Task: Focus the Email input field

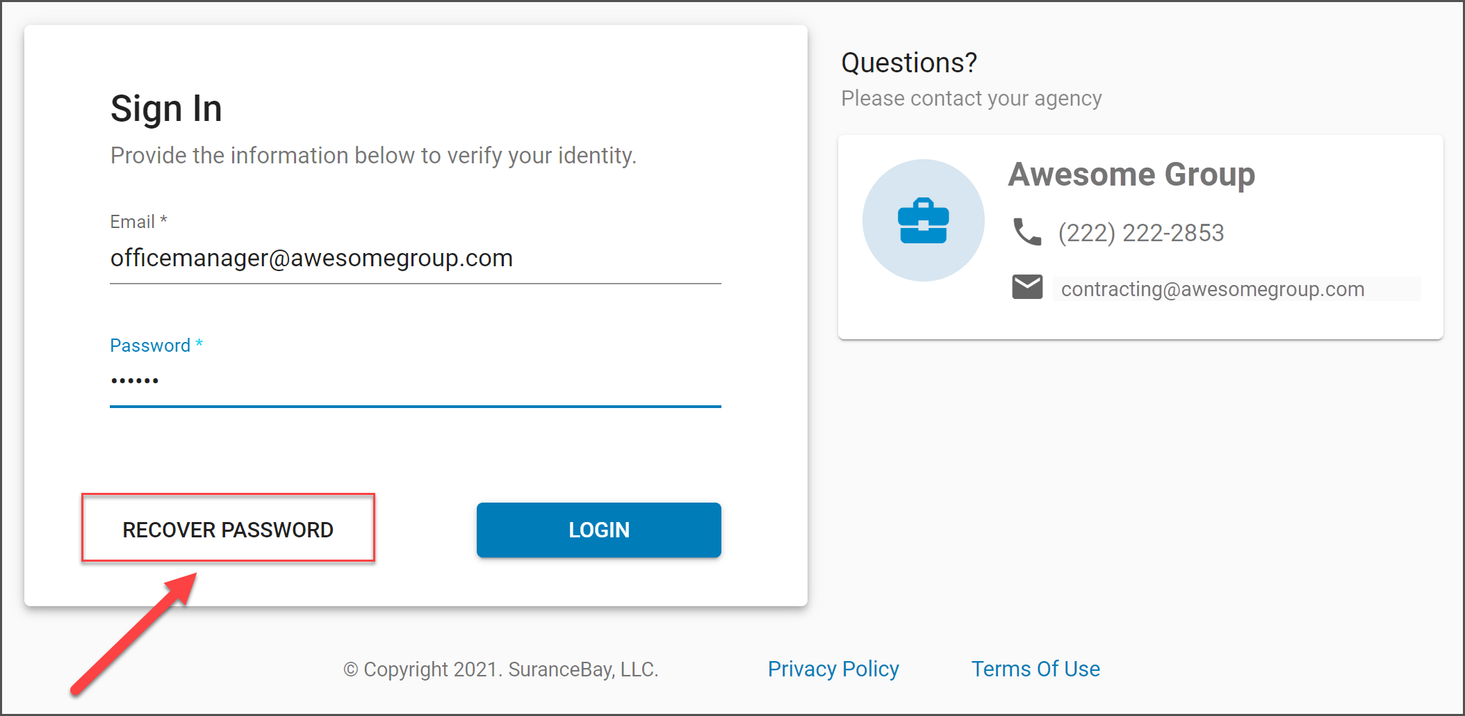Action: point(416,259)
